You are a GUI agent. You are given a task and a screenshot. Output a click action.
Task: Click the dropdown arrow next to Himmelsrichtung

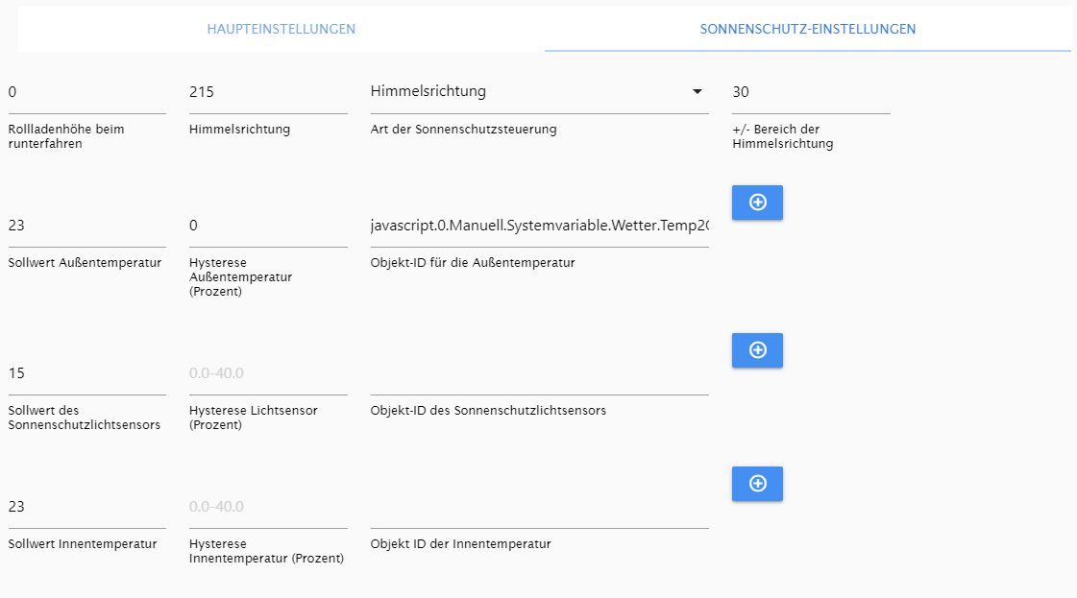698,91
